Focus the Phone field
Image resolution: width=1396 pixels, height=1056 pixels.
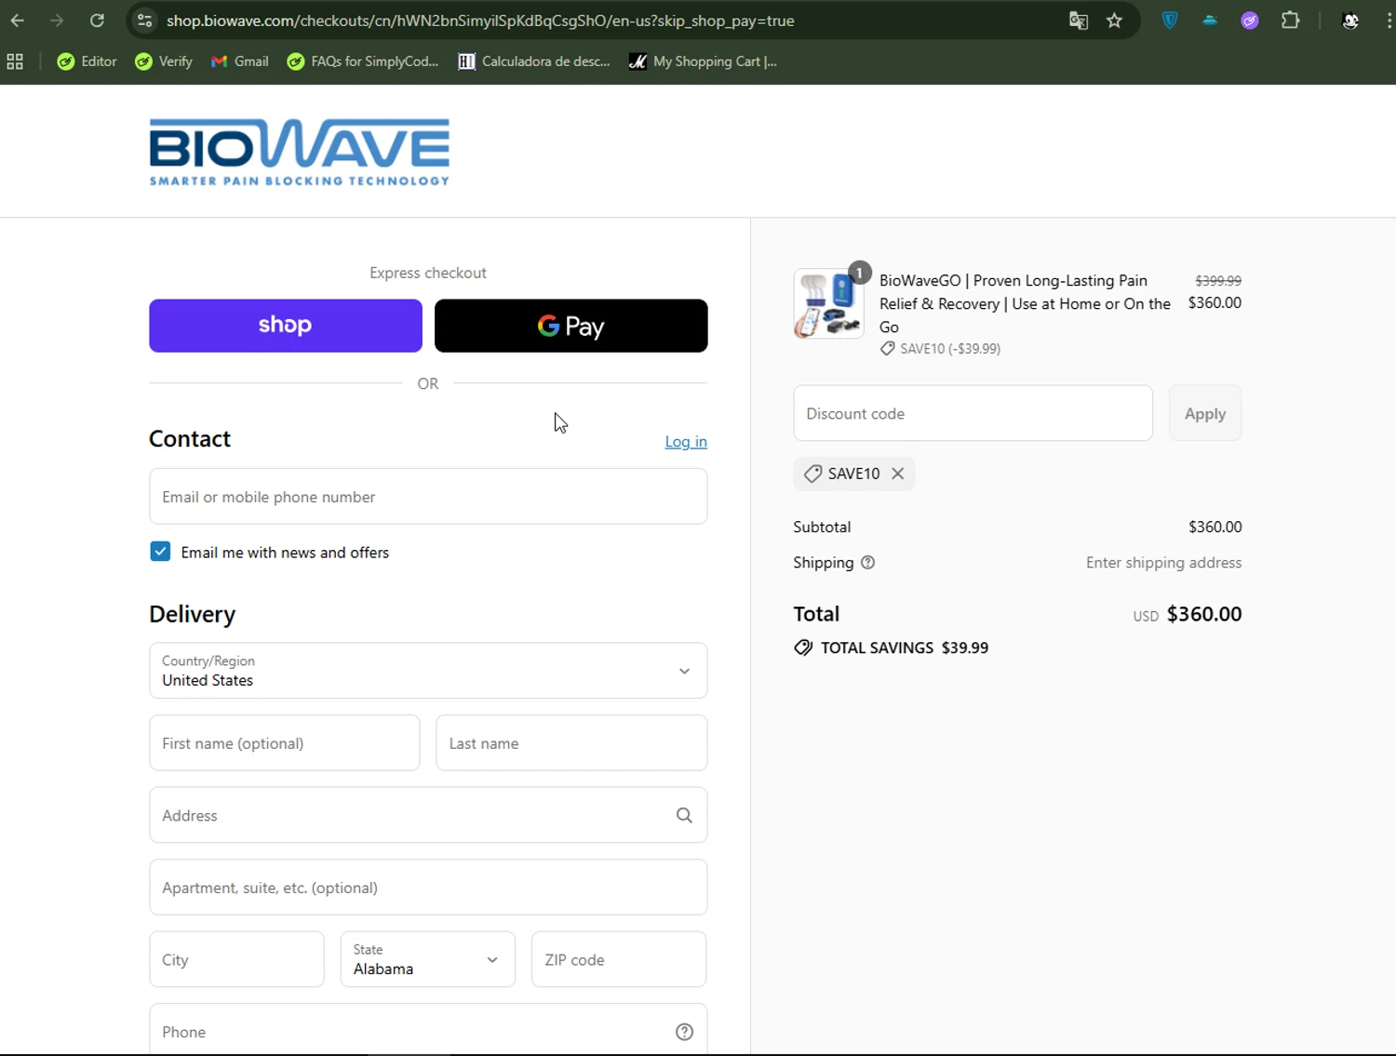(428, 1030)
